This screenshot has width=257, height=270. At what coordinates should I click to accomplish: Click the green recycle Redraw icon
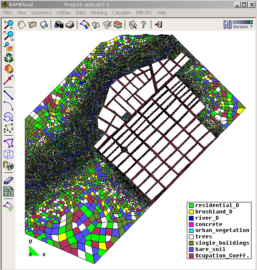coord(8,57)
